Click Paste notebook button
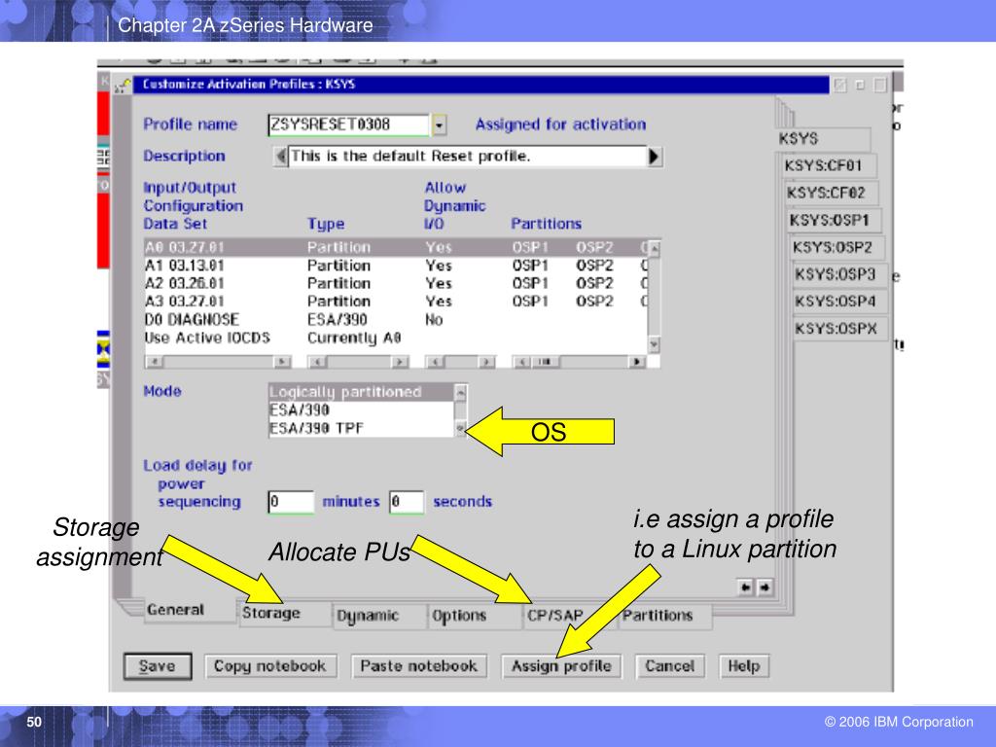The height and width of the screenshot is (747, 996). pos(418,666)
